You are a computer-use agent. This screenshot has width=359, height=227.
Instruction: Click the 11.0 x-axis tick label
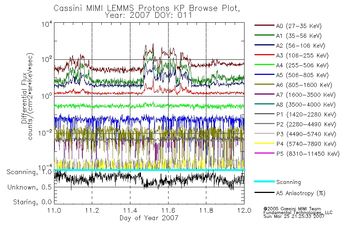(54, 210)
